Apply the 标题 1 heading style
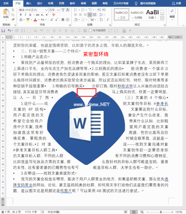Viewport: 186px width, 214px height. point(152,14)
